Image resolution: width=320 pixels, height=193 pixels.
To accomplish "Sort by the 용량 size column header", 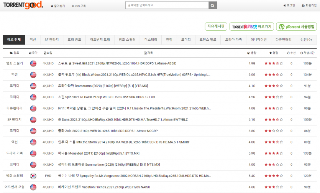I will coord(252,53).
